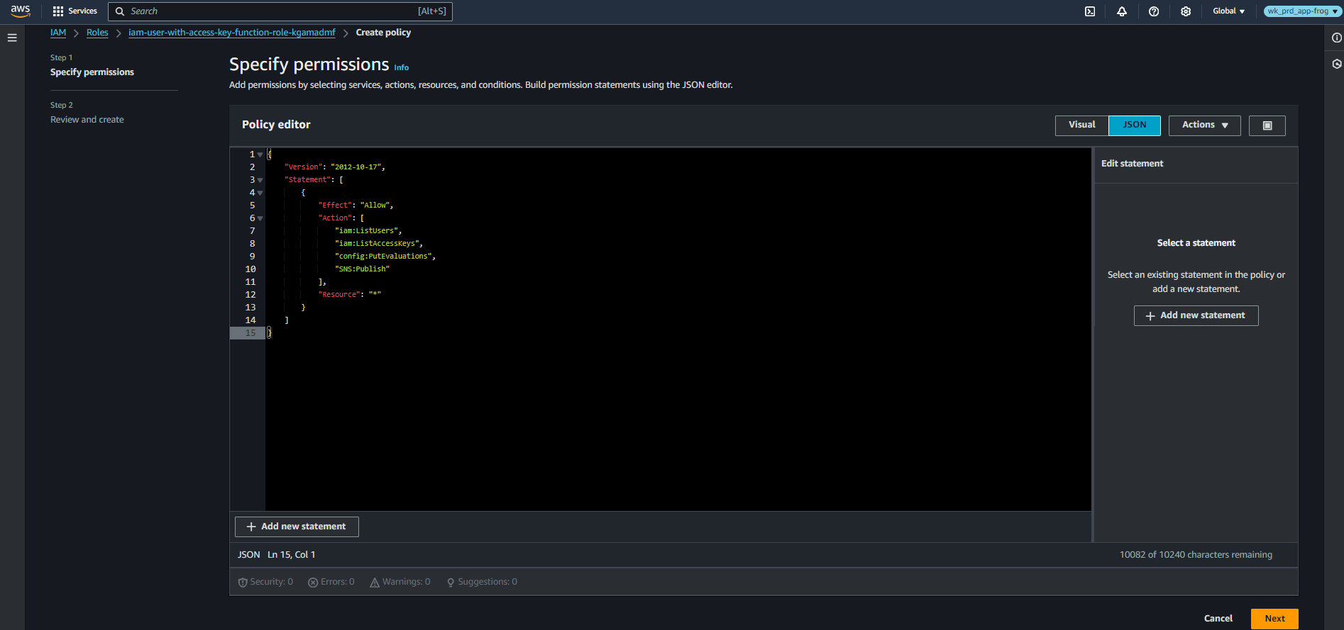
Task: Collapse the Action array fold arrow on line 6
Action: pos(260,218)
